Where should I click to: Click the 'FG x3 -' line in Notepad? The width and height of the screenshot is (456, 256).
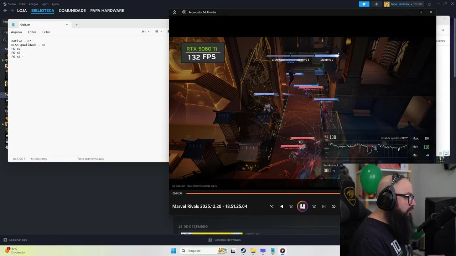click(17, 53)
